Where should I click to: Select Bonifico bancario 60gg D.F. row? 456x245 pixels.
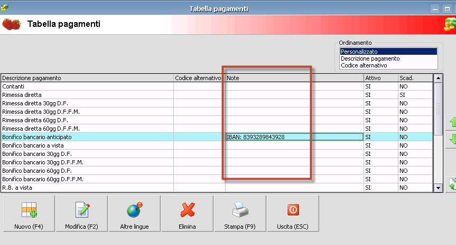click(217, 171)
